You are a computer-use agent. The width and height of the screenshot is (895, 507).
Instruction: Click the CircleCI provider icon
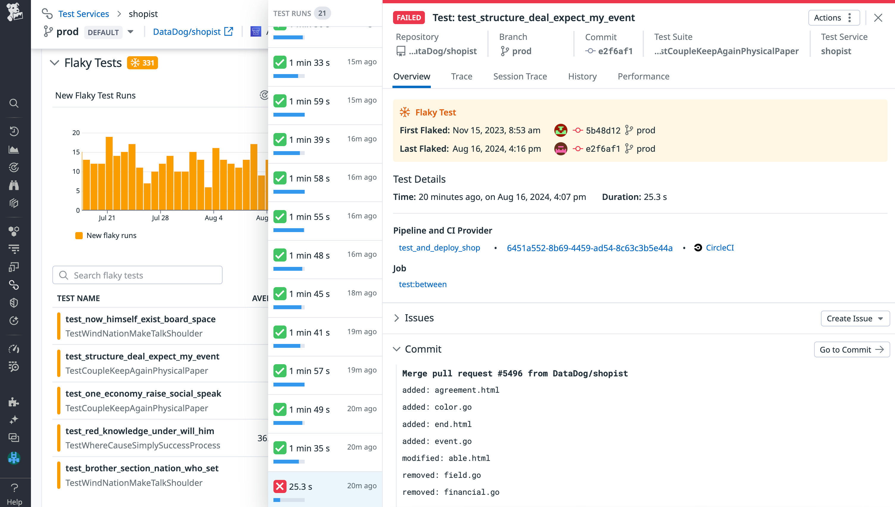point(698,248)
